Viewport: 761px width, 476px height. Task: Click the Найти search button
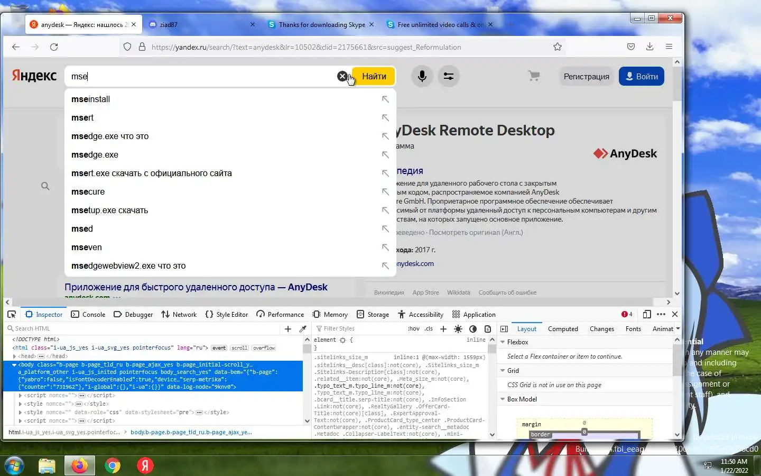[374, 76]
